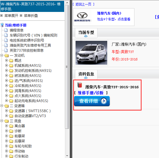Collapse the 一 发动机 tree node
The width and height of the screenshot is (159, 158).
click(2, 55)
